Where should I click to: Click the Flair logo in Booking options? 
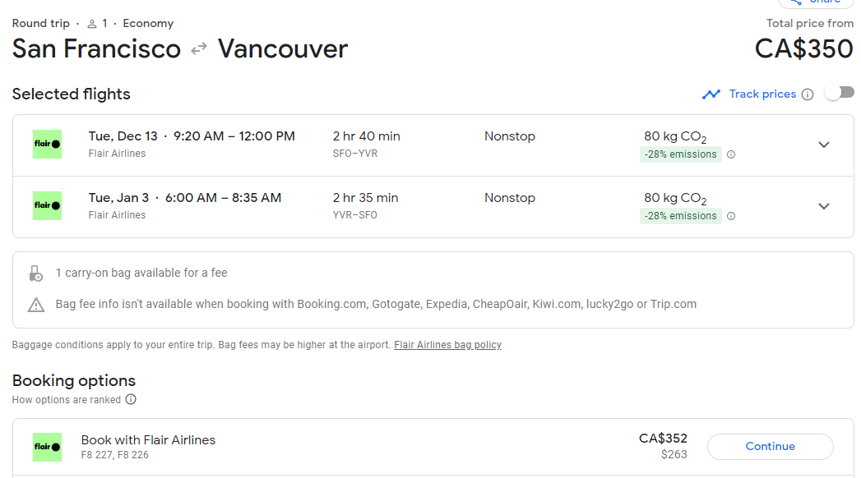point(48,447)
